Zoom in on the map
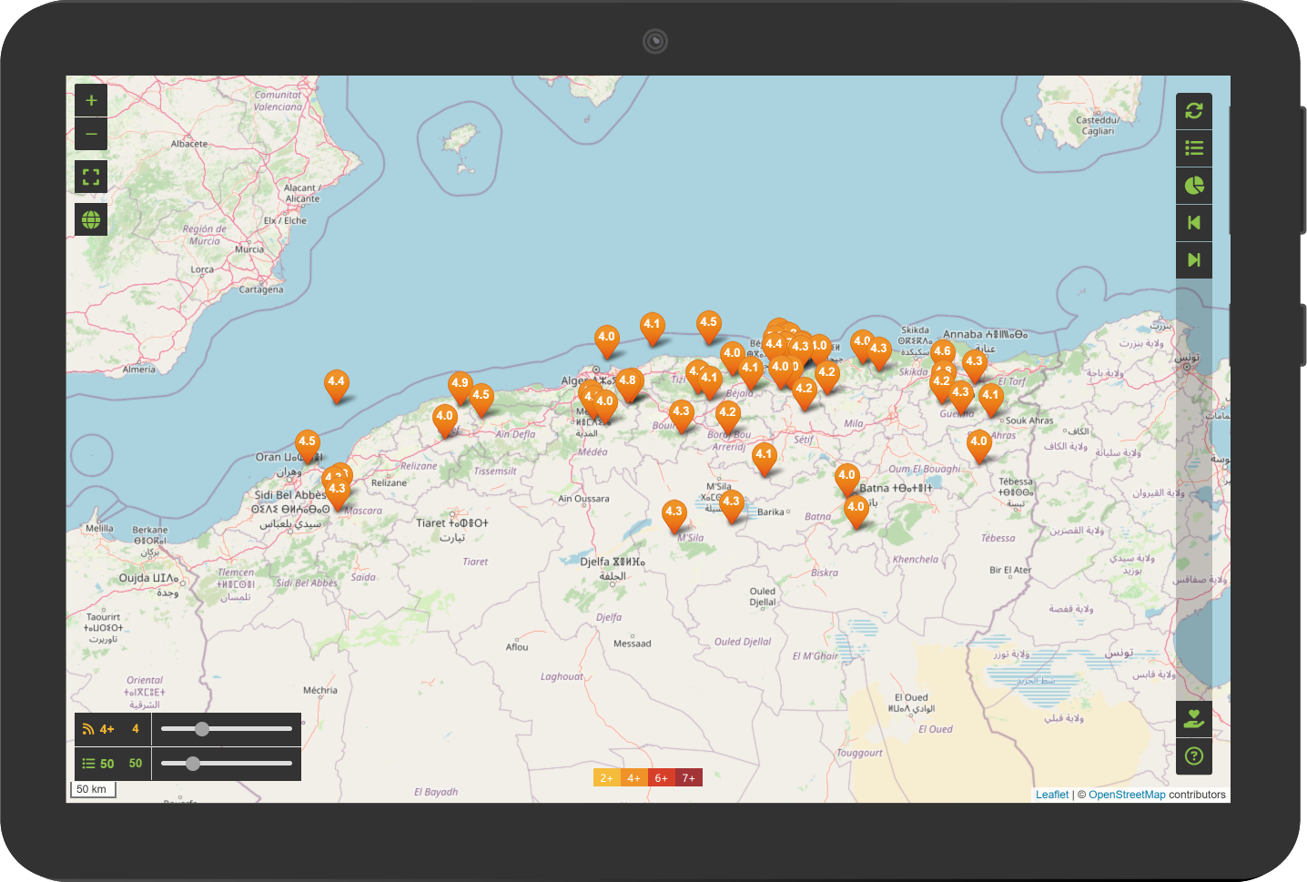Viewport: 1307px width, 882px height. point(91,100)
